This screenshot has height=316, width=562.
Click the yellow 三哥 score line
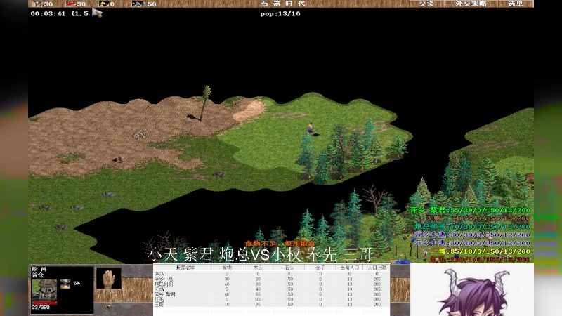481,251
